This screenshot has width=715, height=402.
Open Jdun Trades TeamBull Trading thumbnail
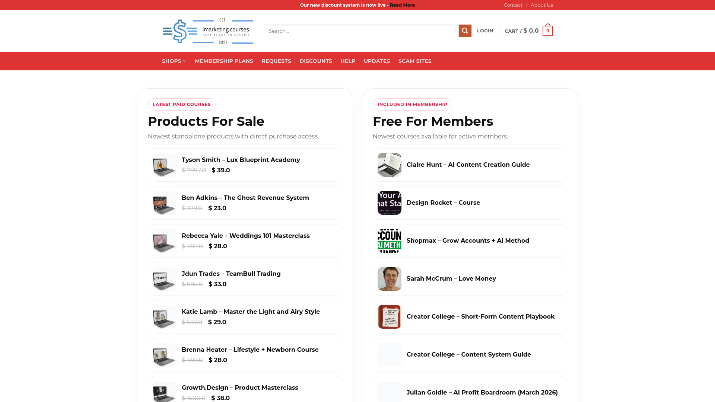165,279
